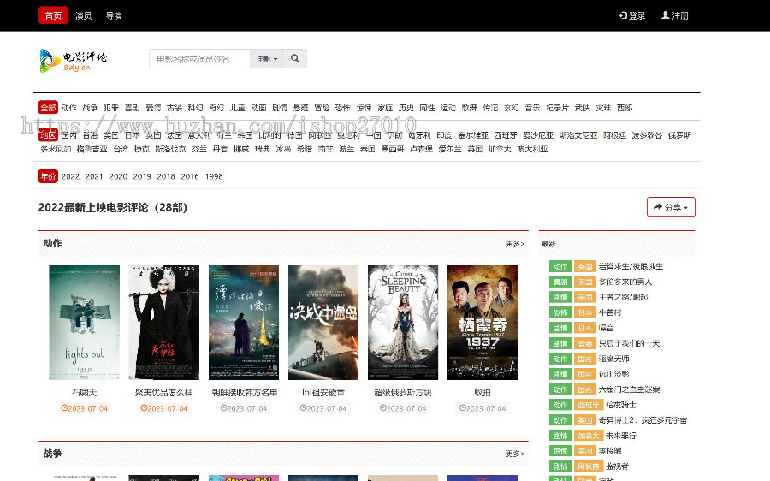This screenshot has height=481, width=770.
Task: Filter by 动作 genre in category row
Action: [68, 108]
